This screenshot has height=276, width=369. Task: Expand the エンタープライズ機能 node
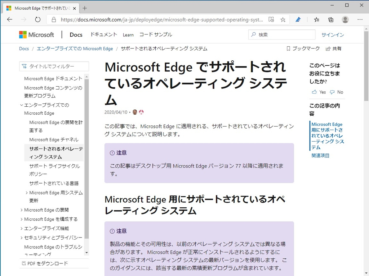tap(21, 228)
